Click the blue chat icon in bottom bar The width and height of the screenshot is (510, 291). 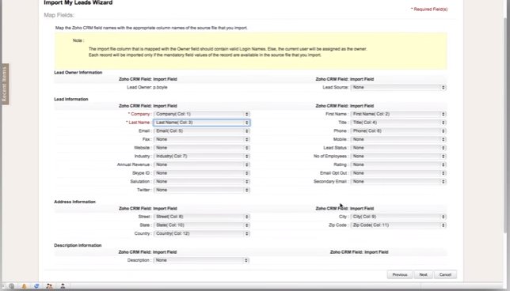point(36,285)
